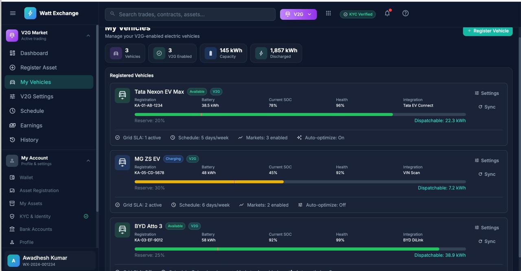Open the apps grid icon
This screenshot has width=521, height=271.
tap(328, 13)
